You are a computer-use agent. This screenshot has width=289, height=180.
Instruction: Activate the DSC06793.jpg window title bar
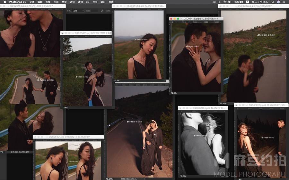203,108
